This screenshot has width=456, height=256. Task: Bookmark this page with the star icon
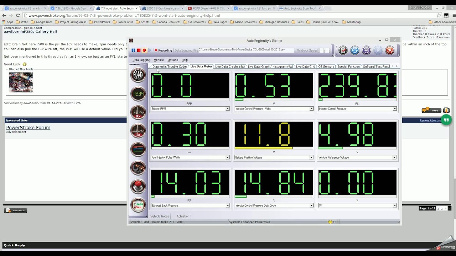coord(439,15)
